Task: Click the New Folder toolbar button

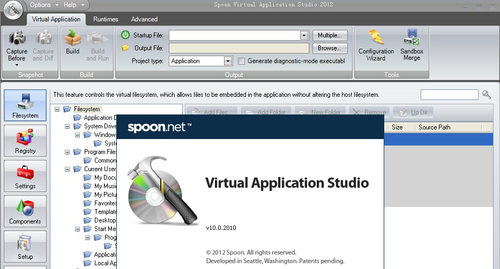Action: point(320,112)
